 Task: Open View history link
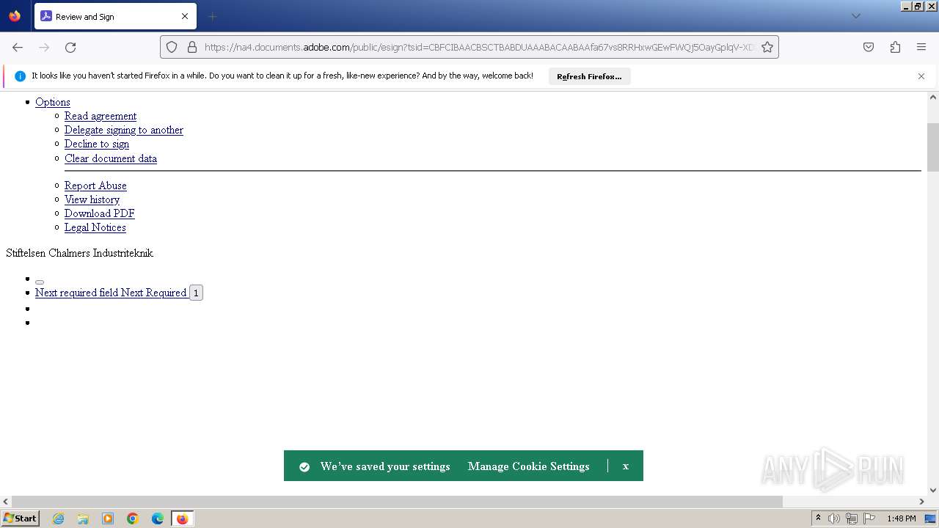pos(92,199)
